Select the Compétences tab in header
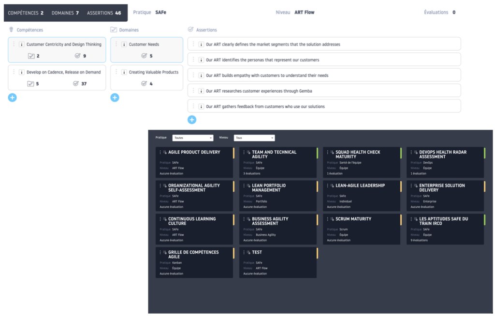 click(26, 13)
